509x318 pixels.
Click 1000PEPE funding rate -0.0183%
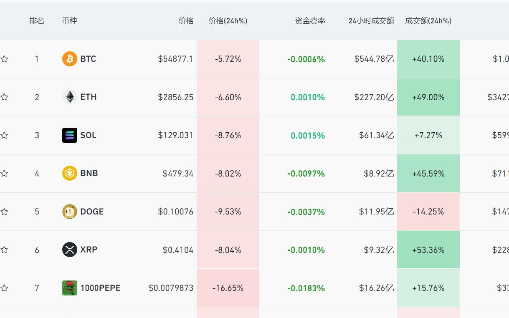click(306, 288)
